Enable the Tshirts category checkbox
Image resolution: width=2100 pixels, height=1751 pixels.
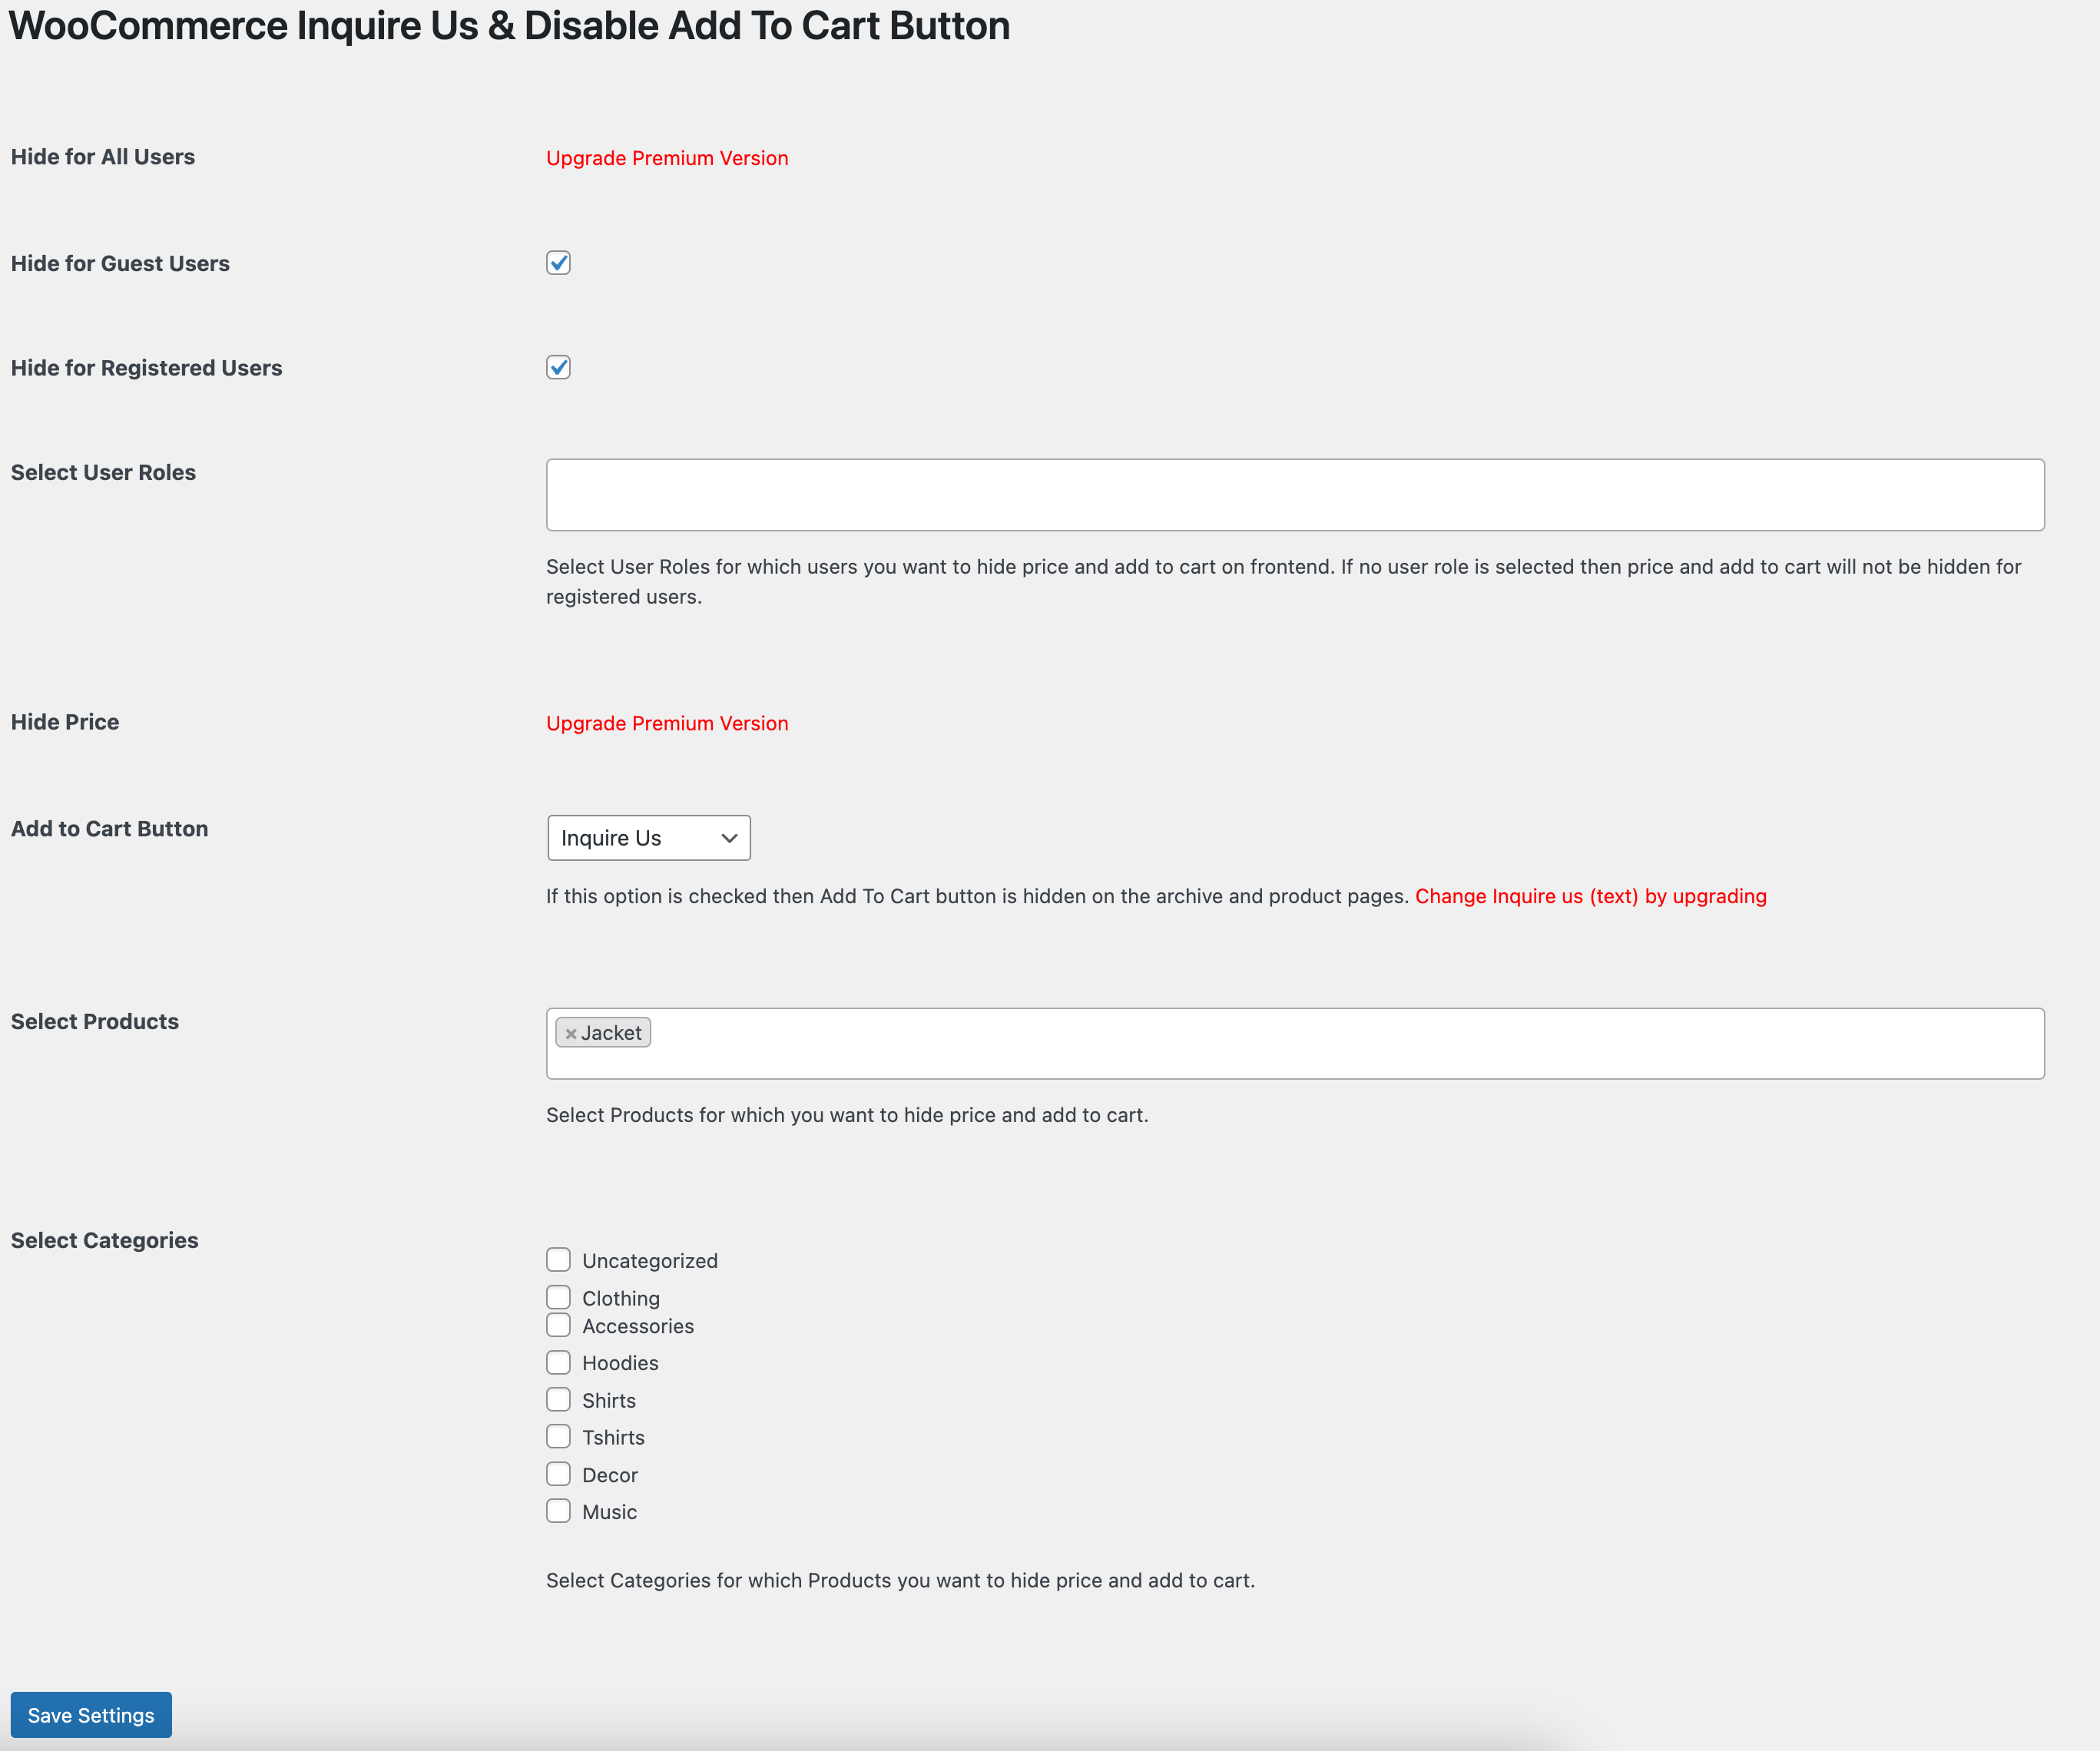pyautogui.click(x=559, y=1435)
